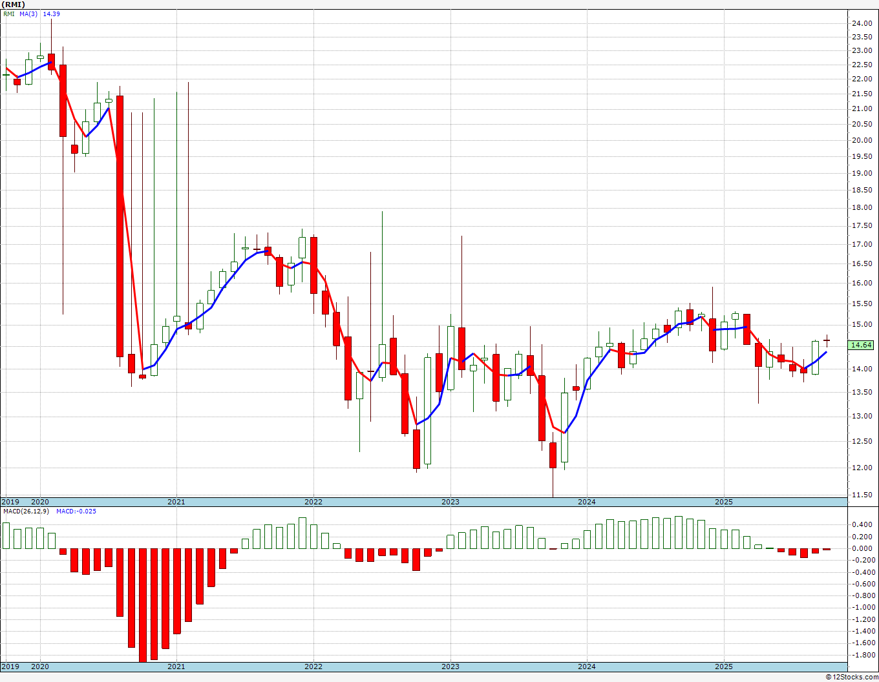879x682 pixels.
Task: Select 2025 on the MACD panel time axis
Action: click(724, 666)
